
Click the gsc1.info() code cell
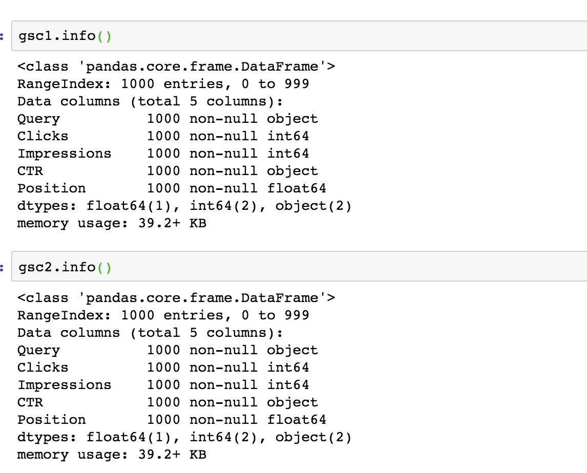point(299,36)
